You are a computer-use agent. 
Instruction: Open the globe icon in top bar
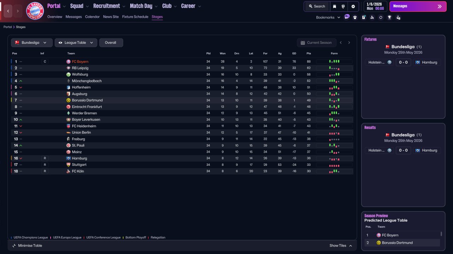(343, 6)
